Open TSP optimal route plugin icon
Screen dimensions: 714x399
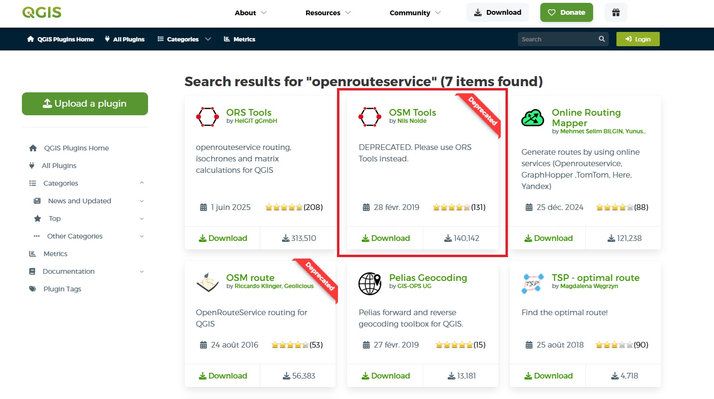click(533, 283)
